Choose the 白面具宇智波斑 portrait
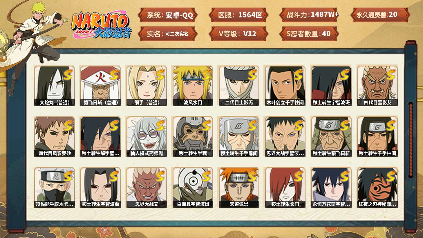The image size is (423, 238). (193, 187)
